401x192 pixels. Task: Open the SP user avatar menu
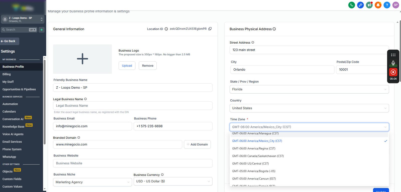coord(396,5)
